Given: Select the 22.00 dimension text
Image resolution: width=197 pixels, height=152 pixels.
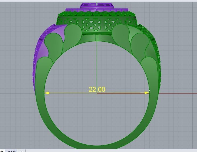Looking at the screenshot, I should coord(97,90).
